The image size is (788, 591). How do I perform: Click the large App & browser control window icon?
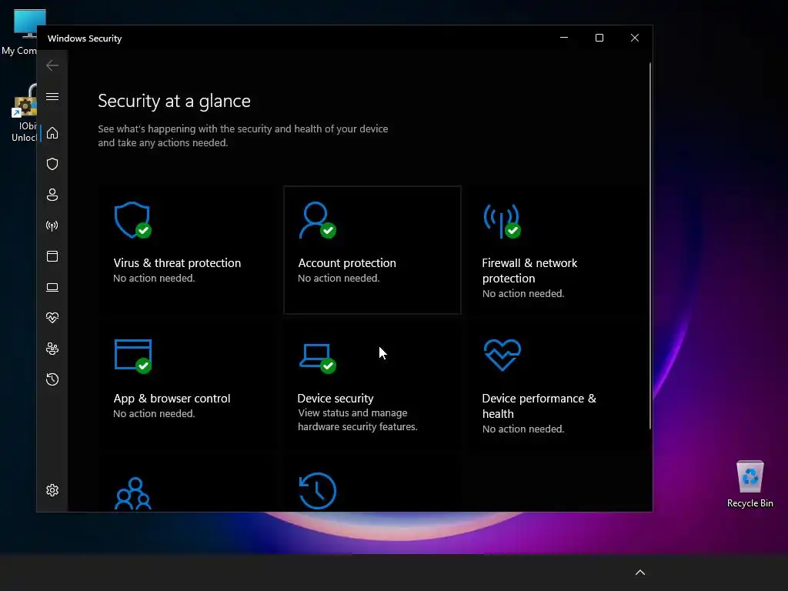click(132, 356)
